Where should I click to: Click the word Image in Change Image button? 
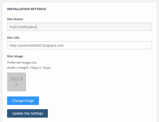(29, 101)
